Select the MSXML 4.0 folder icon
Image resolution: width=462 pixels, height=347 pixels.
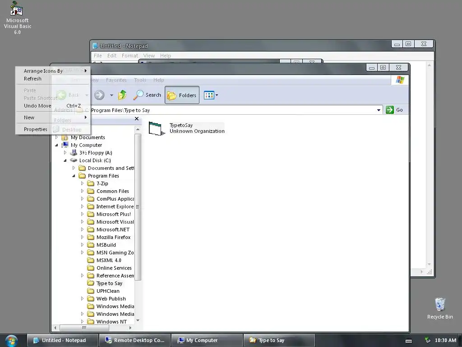pyautogui.click(x=91, y=260)
